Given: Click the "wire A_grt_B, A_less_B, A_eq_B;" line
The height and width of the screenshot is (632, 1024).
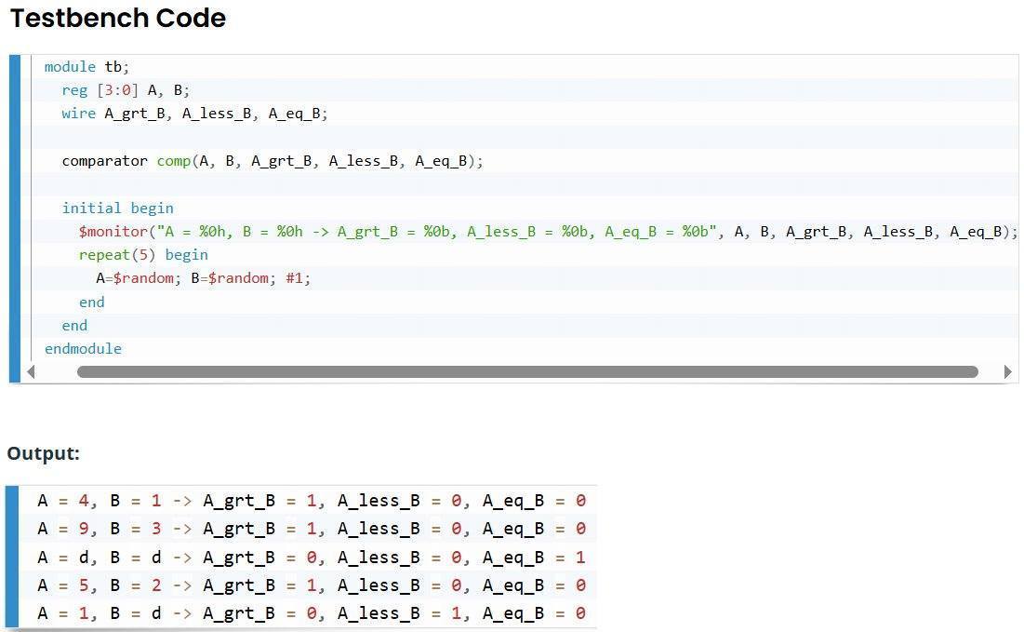Looking at the screenshot, I should (194, 114).
